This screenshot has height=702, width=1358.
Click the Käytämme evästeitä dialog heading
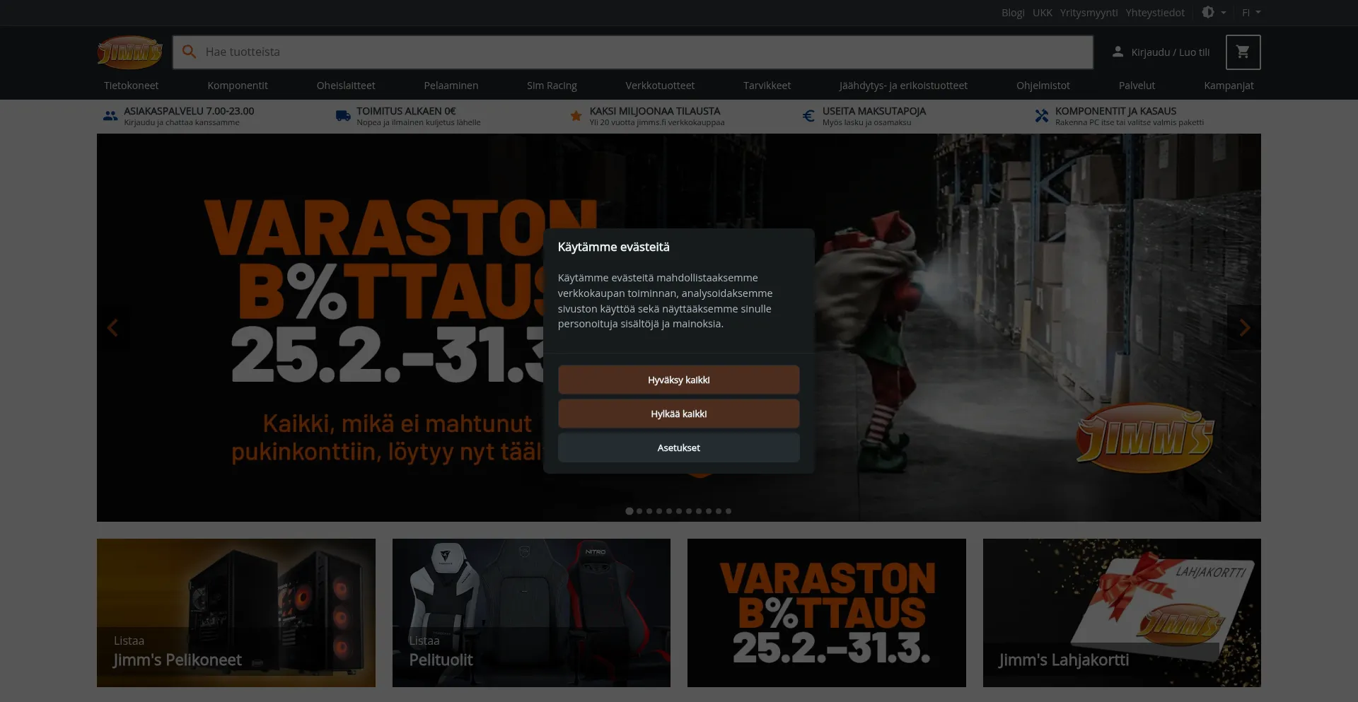pos(613,247)
